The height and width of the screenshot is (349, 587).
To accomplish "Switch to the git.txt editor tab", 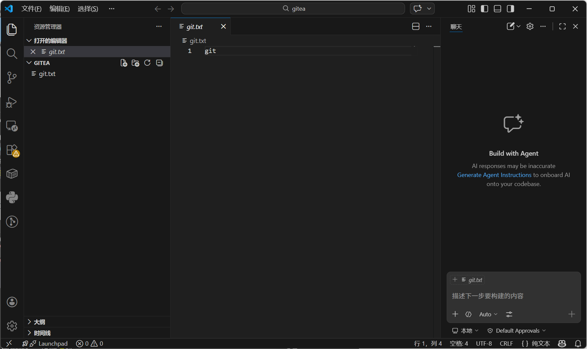I will pyautogui.click(x=195, y=27).
